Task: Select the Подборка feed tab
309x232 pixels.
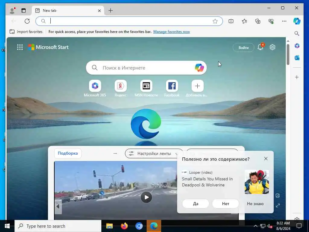Action: tap(68, 153)
